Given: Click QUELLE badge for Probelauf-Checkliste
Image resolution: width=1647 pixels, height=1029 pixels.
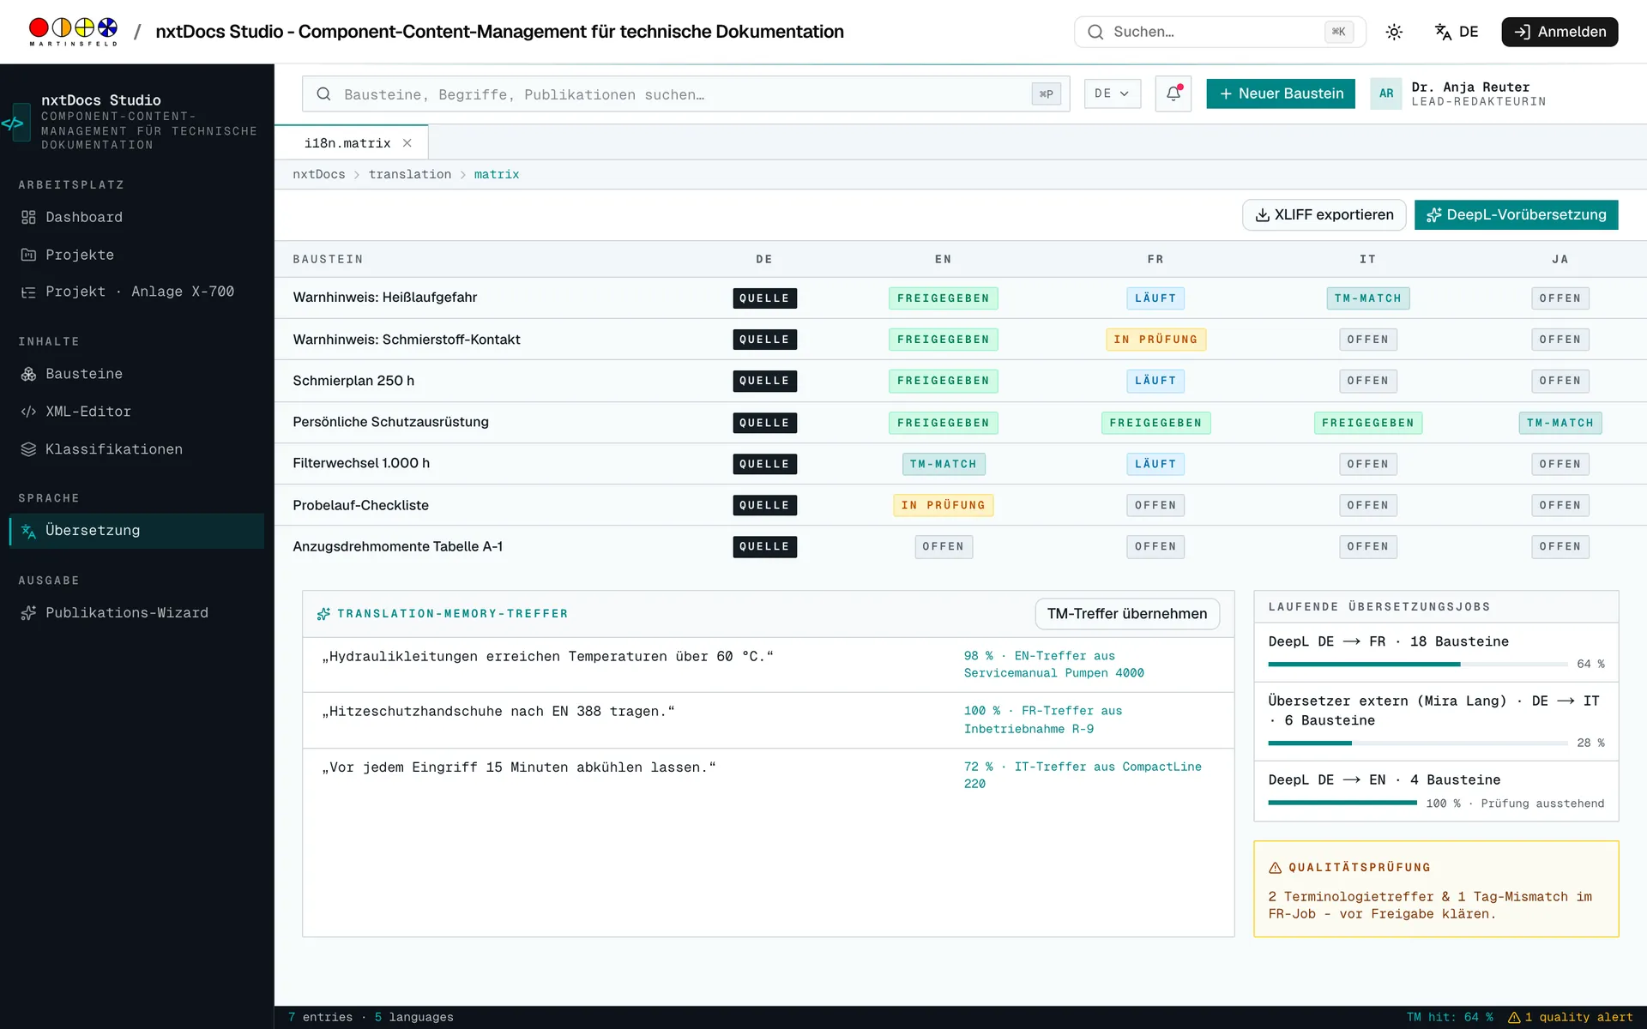Looking at the screenshot, I should [764, 505].
